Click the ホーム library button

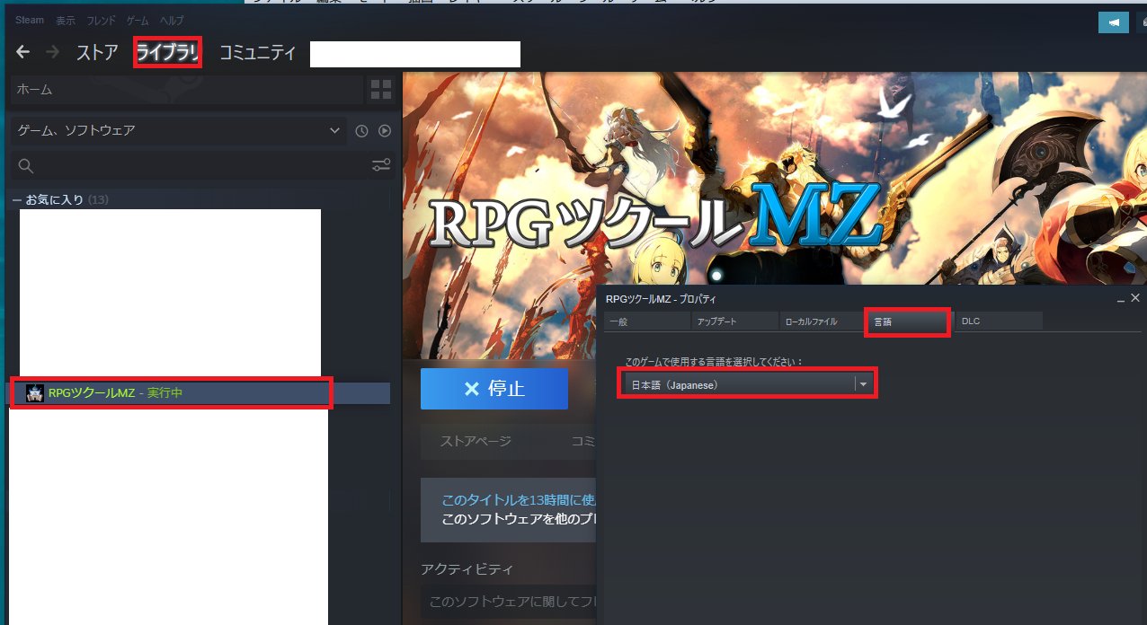coord(186,90)
